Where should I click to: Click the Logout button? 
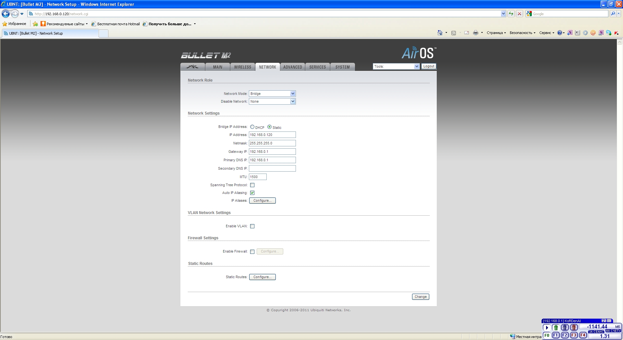point(429,66)
